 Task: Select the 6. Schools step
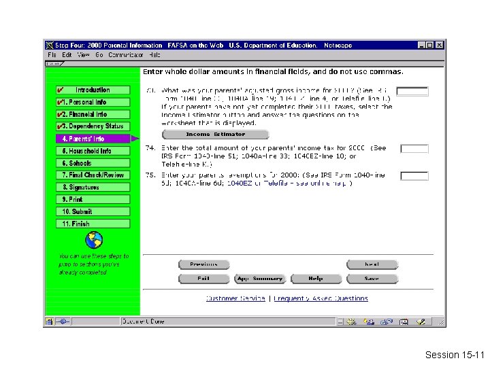[x=93, y=163]
